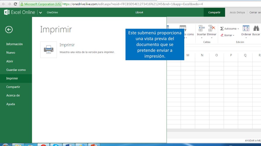
Task: Click the Cerrar sesión link
Action: pyautogui.click(x=255, y=12)
